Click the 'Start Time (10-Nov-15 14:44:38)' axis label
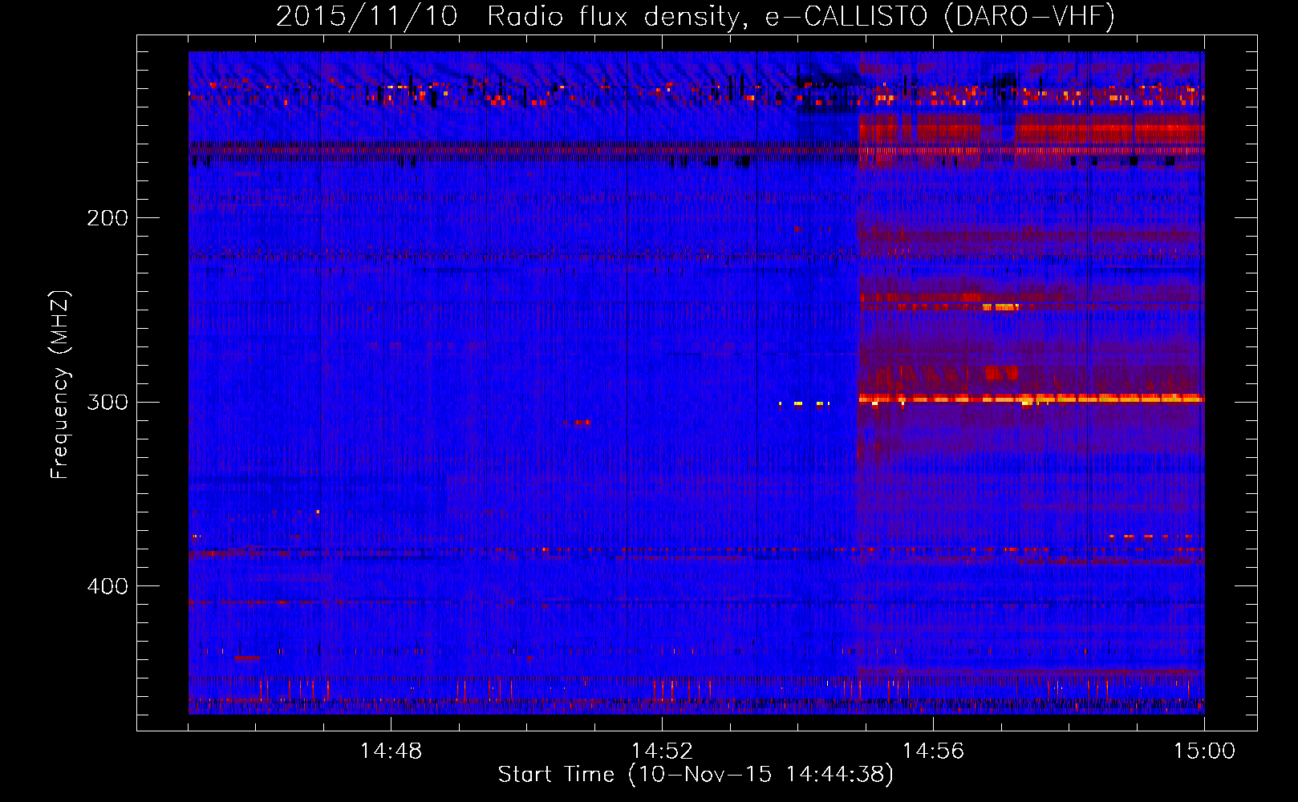Viewport: 1298px width, 802px height. (696, 775)
